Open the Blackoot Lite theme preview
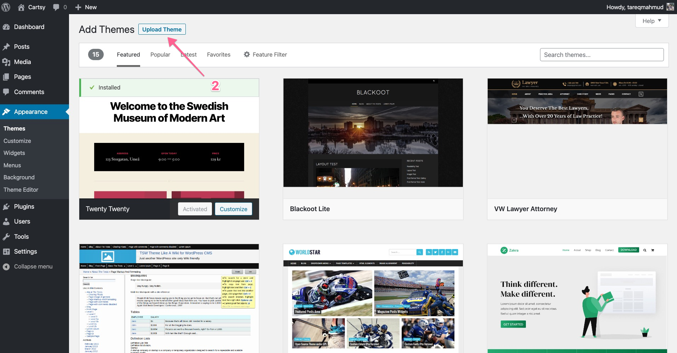Image resolution: width=677 pixels, height=353 pixels. tap(373, 133)
